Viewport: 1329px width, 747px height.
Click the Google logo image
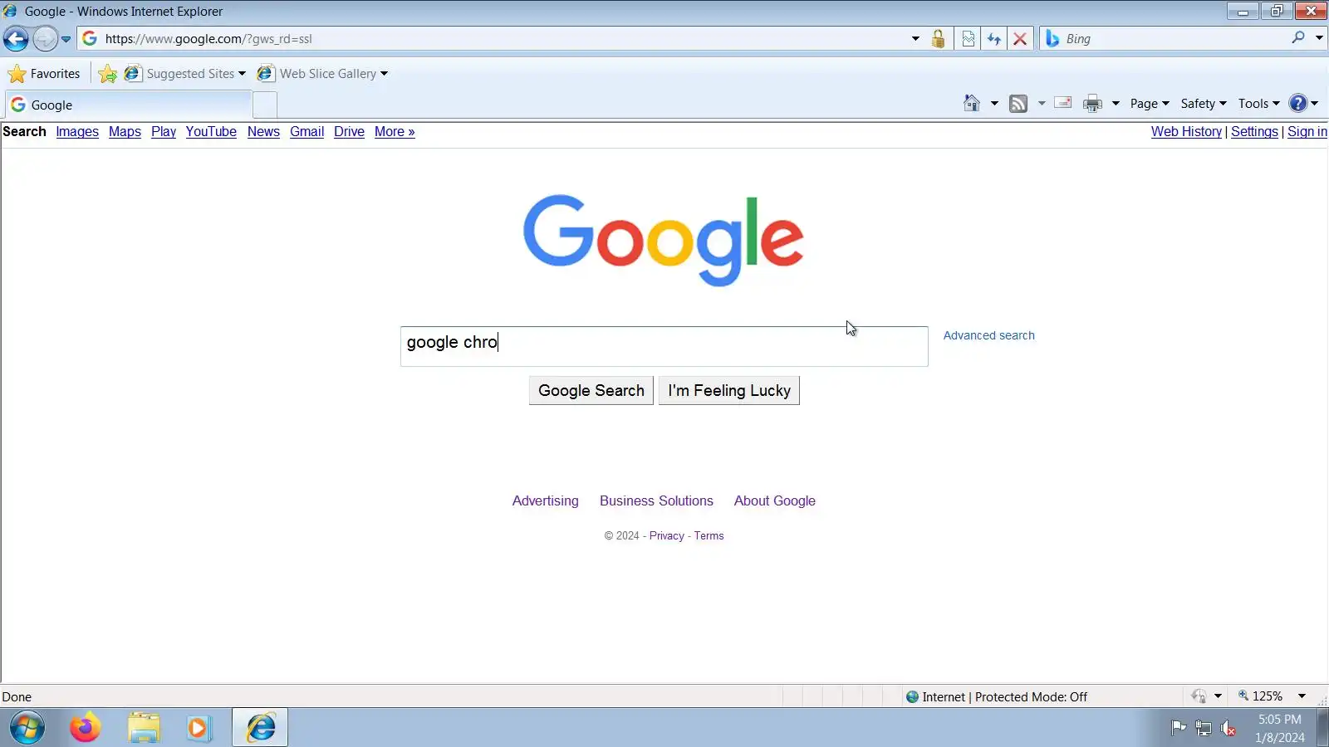point(664,240)
